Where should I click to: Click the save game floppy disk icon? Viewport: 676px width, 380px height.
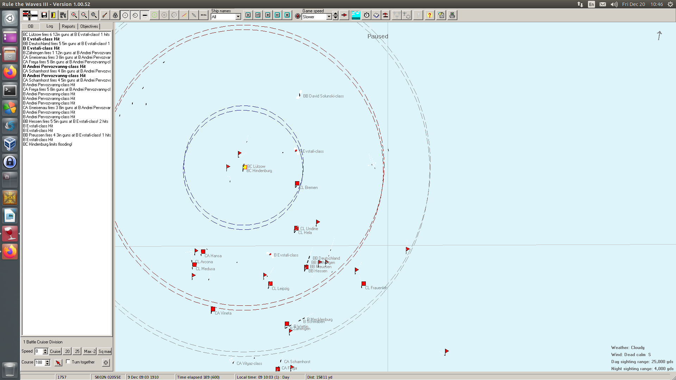tap(44, 15)
